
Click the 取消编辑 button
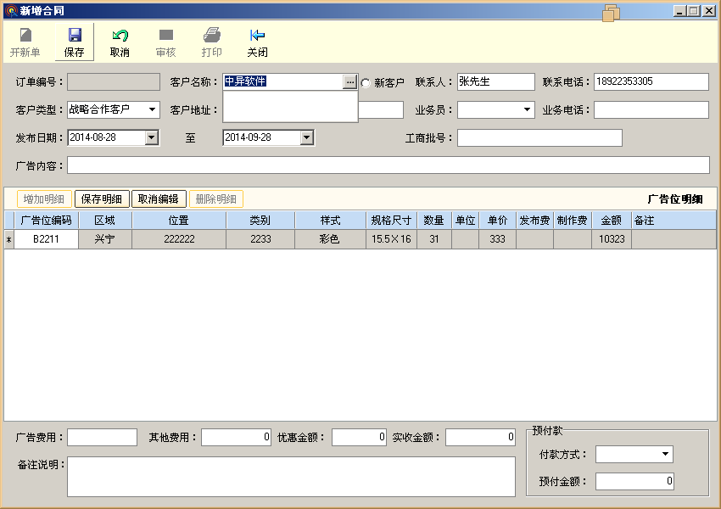[x=159, y=199]
